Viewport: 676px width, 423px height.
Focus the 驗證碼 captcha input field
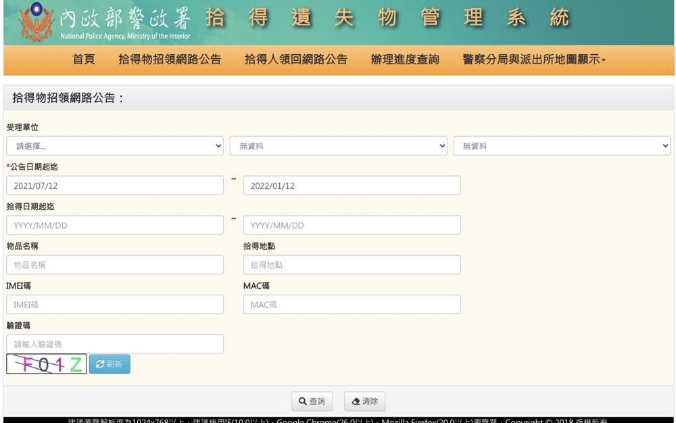pos(115,344)
